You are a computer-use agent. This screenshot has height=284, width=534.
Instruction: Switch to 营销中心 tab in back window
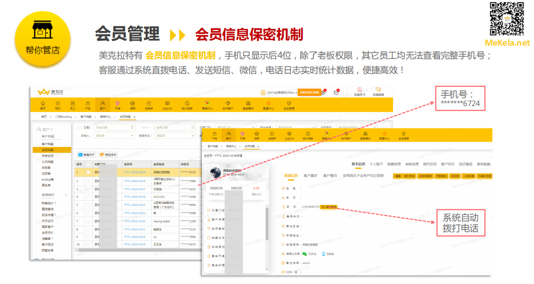105,117
